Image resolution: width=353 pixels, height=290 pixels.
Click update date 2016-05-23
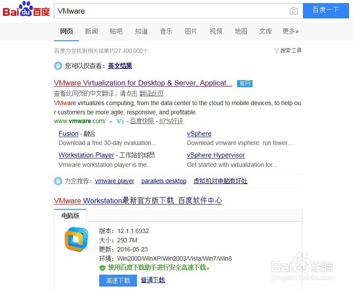(x=133, y=249)
